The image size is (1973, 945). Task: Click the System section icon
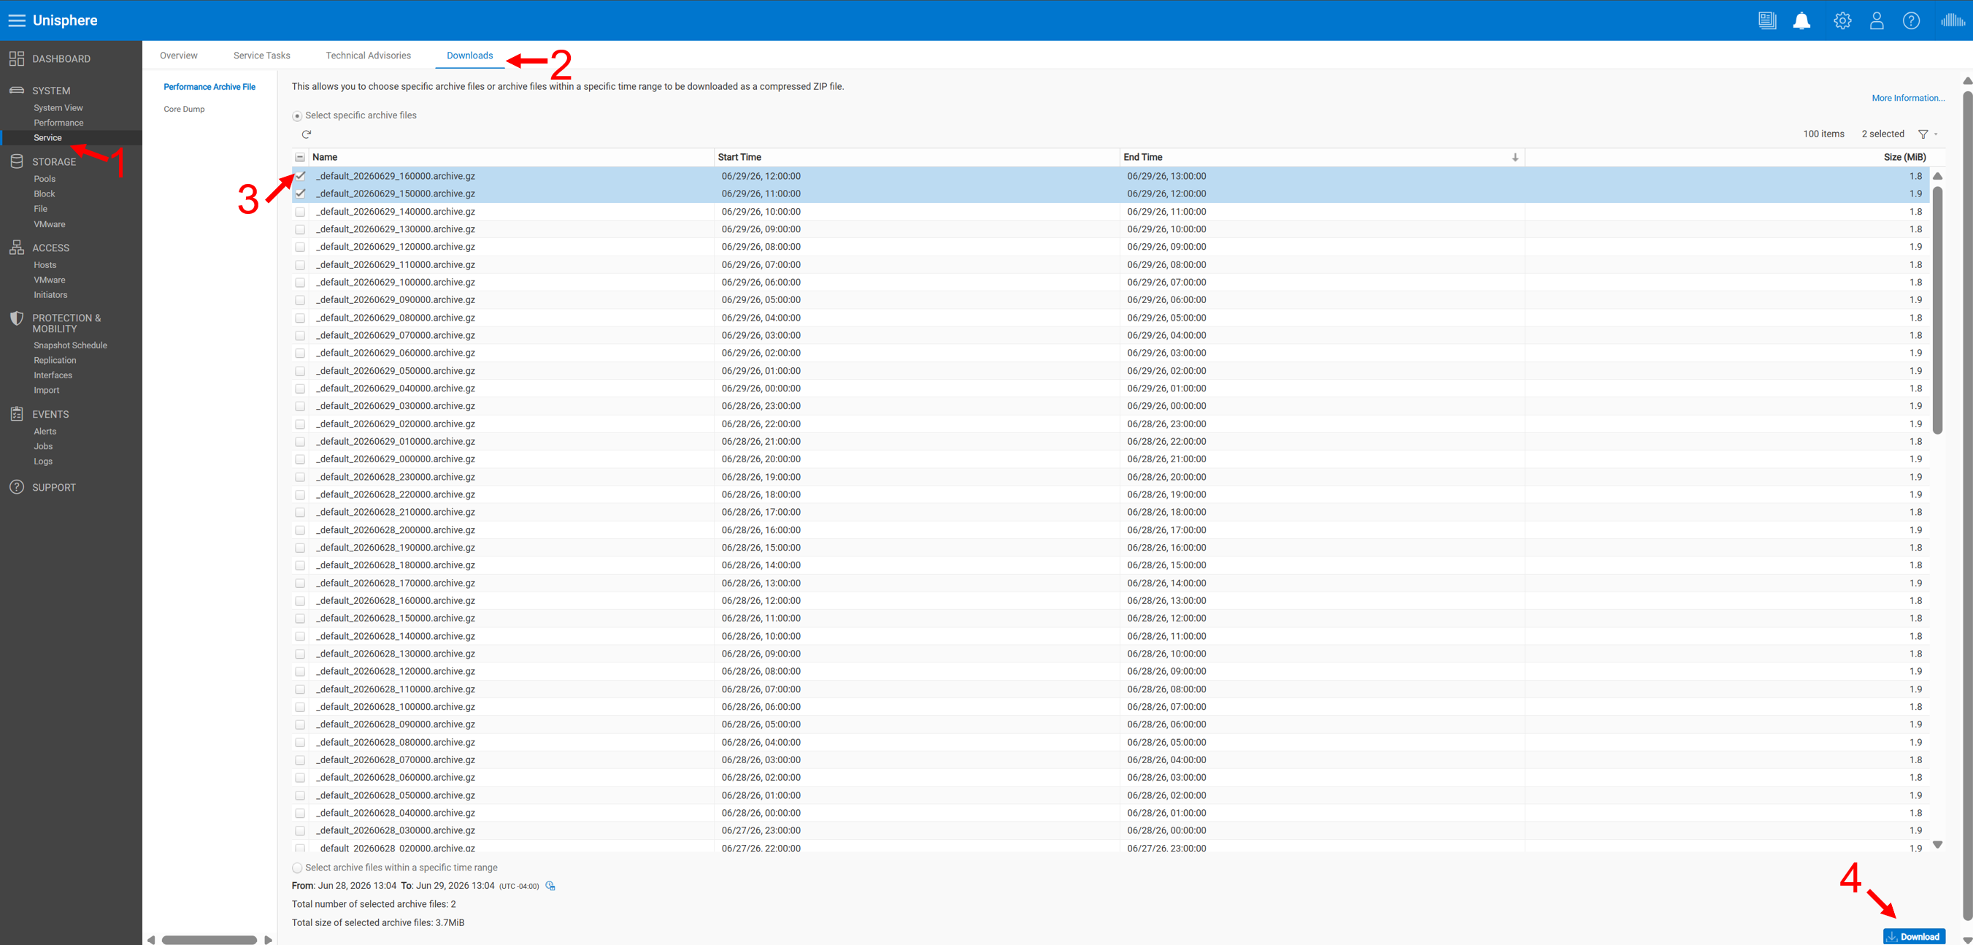[17, 90]
